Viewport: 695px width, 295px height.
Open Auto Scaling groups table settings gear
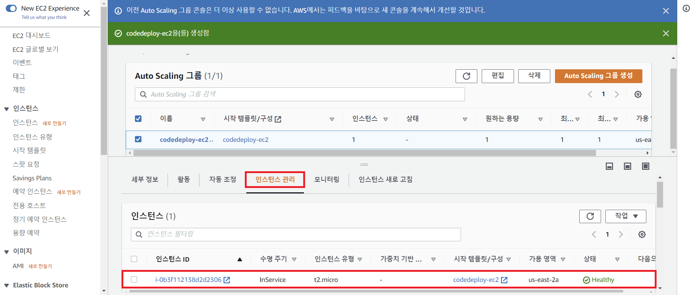pos(638,94)
